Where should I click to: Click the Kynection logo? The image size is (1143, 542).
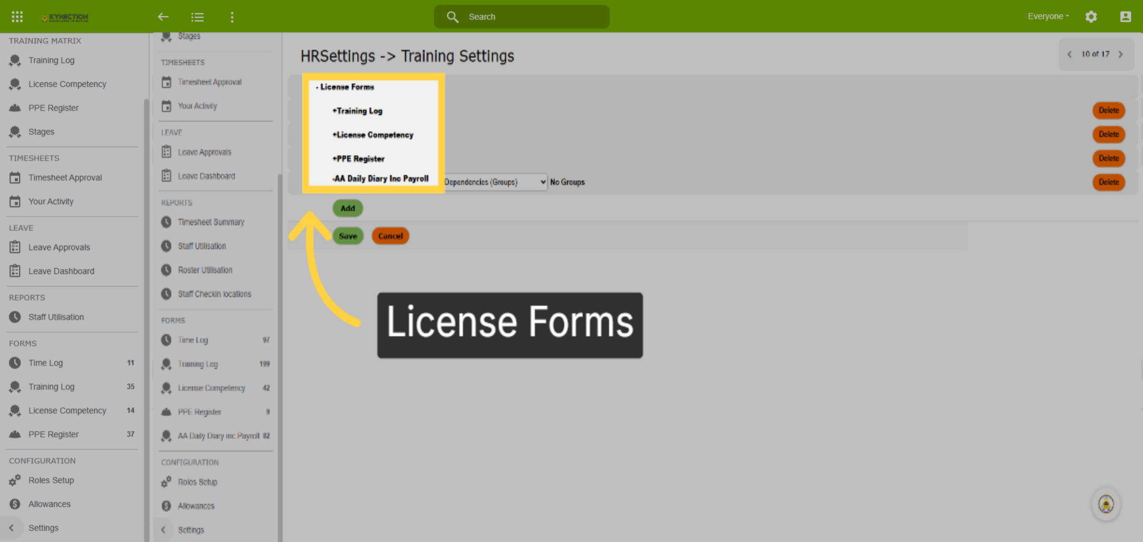coord(65,17)
